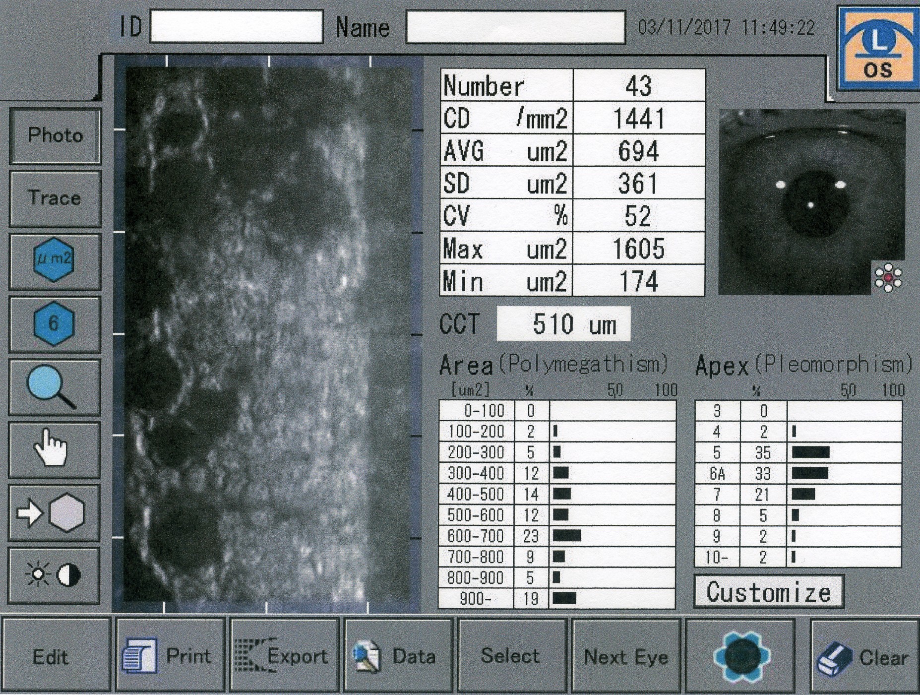Open Customize for histogram settings

click(x=768, y=592)
